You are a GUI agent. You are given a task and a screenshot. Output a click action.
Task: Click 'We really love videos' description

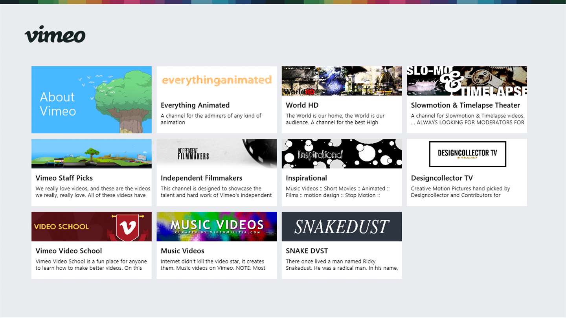pos(93,192)
